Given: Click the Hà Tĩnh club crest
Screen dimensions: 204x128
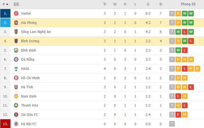Looking at the screenshot, I should pyautogui.click(x=16, y=87).
